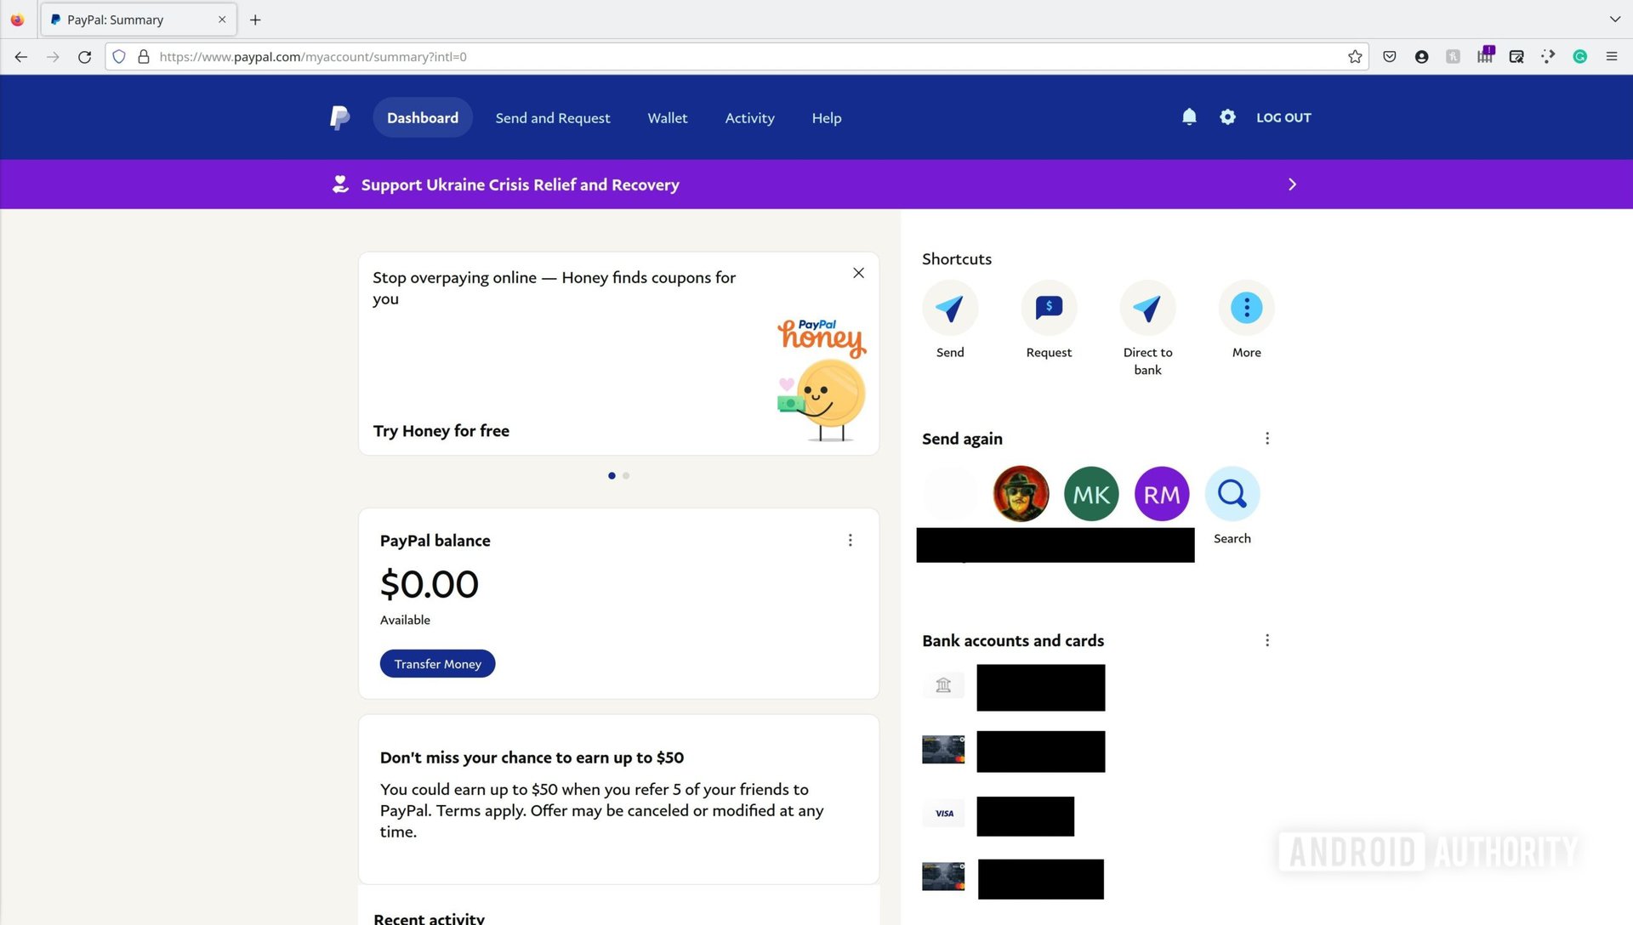Expand Send again options menu
The height and width of the screenshot is (925, 1633).
pyautogui.click(x=1266, y=439)
